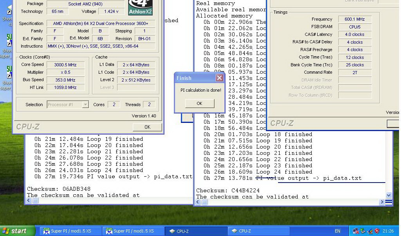Viewport: 401px width, 236px height.
Task: Click the vertical scroll down arrow beside C44B4224
Action: [389, 195]
